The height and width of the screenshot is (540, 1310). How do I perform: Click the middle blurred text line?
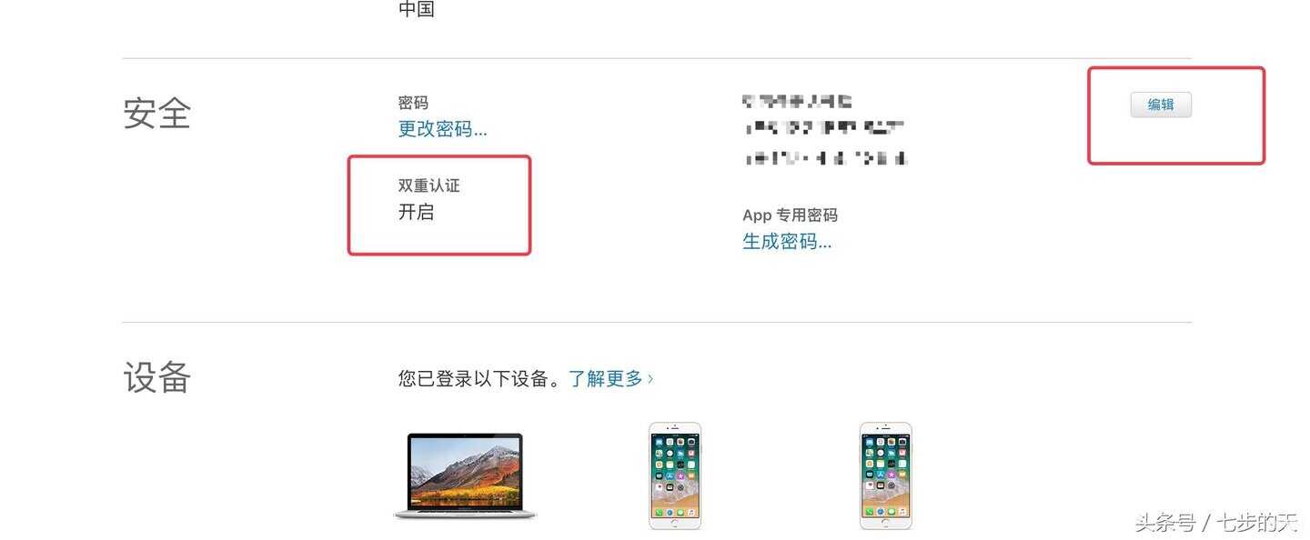click(x=824, y=127)
